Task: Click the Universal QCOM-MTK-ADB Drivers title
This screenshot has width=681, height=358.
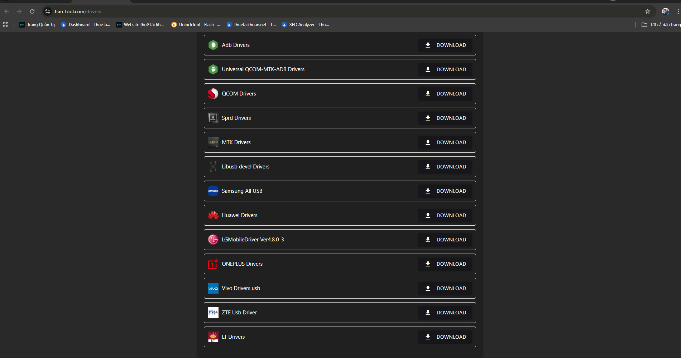Action: pos(263,69)
